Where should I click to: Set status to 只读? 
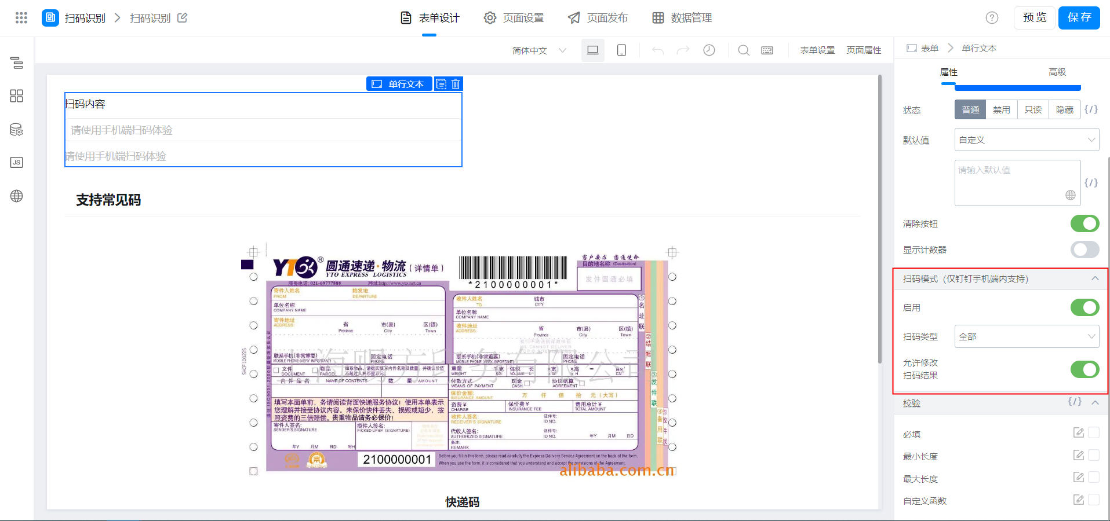[1033, 109]
